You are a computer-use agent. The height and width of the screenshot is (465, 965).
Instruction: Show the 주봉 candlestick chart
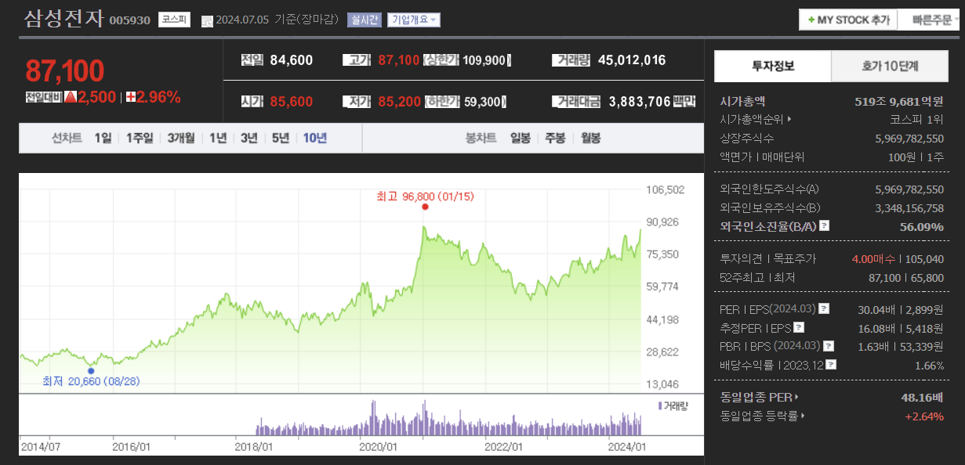(555, 138)
